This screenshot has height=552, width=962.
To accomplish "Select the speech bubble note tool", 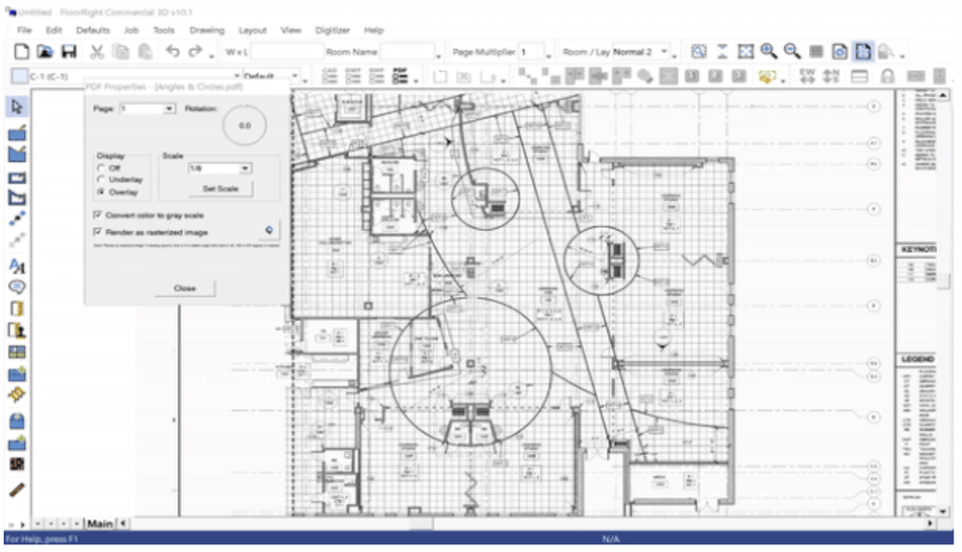I will (17, 287).
